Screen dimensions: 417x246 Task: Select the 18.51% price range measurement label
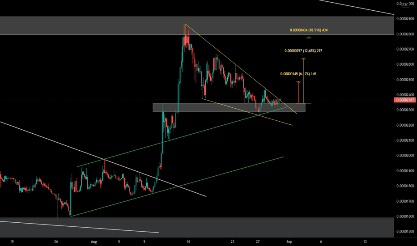tap(309, 30)
